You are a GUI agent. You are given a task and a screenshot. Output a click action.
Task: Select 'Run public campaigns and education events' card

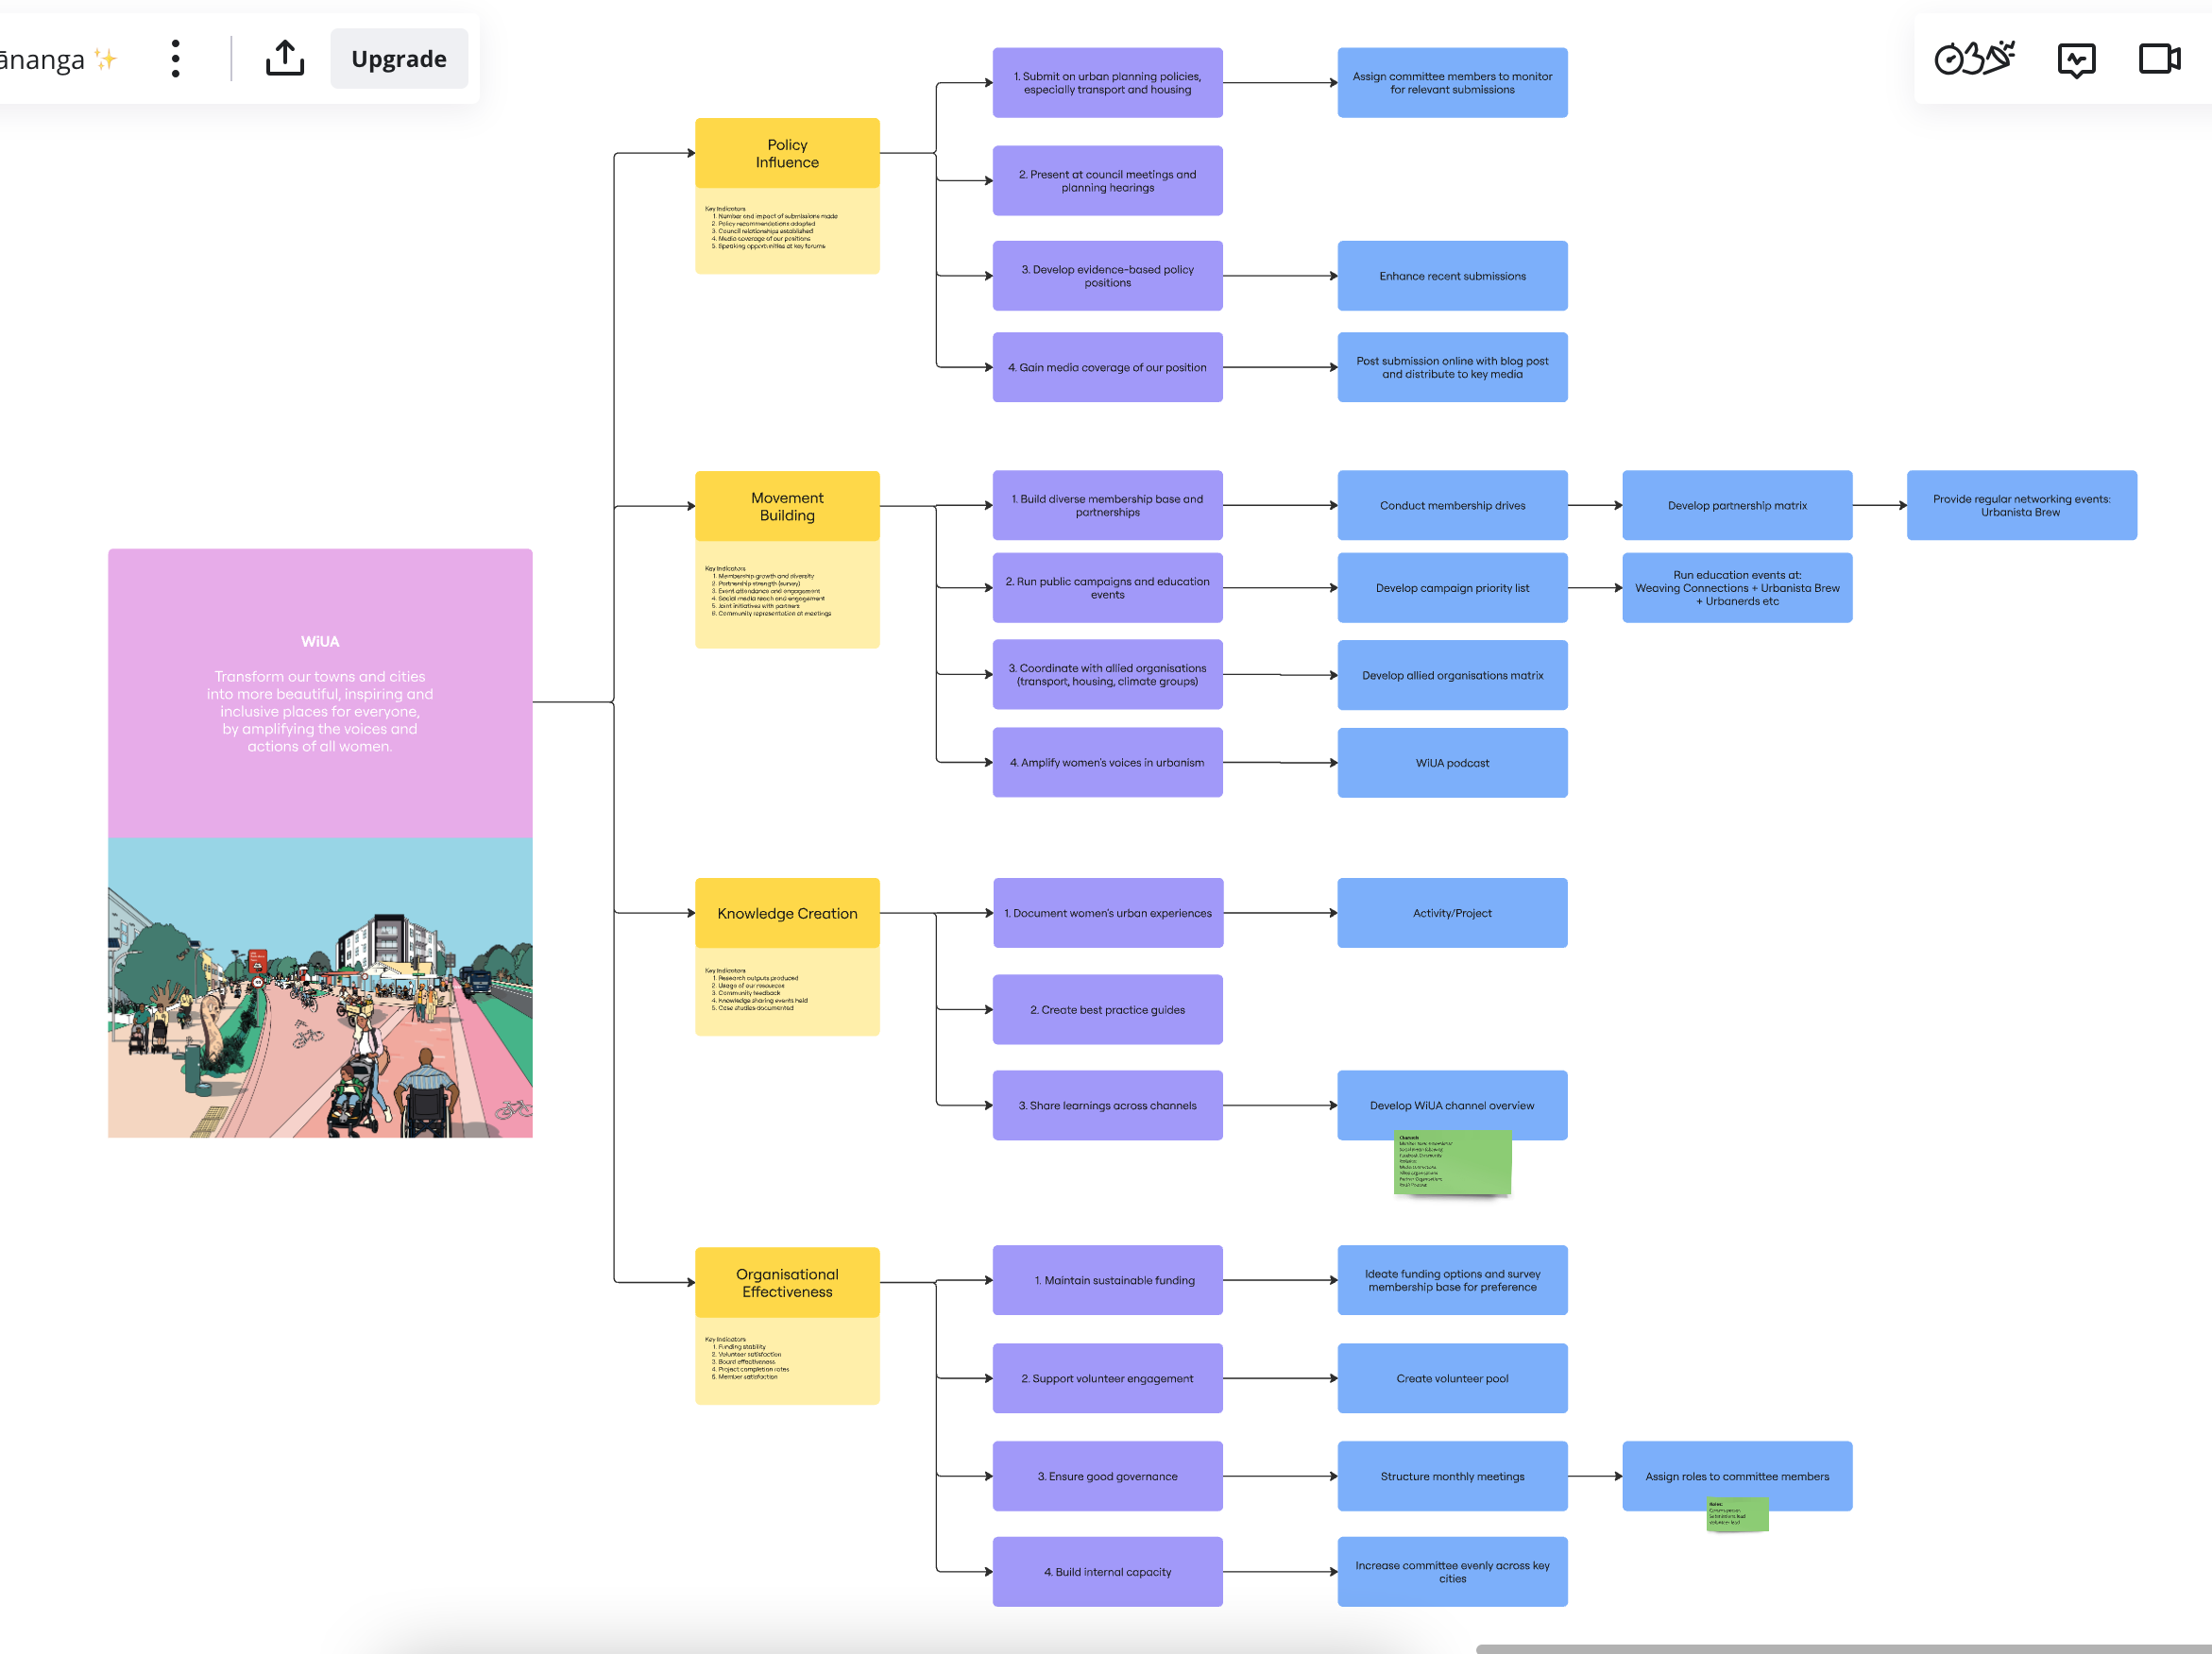point(1107,587)
